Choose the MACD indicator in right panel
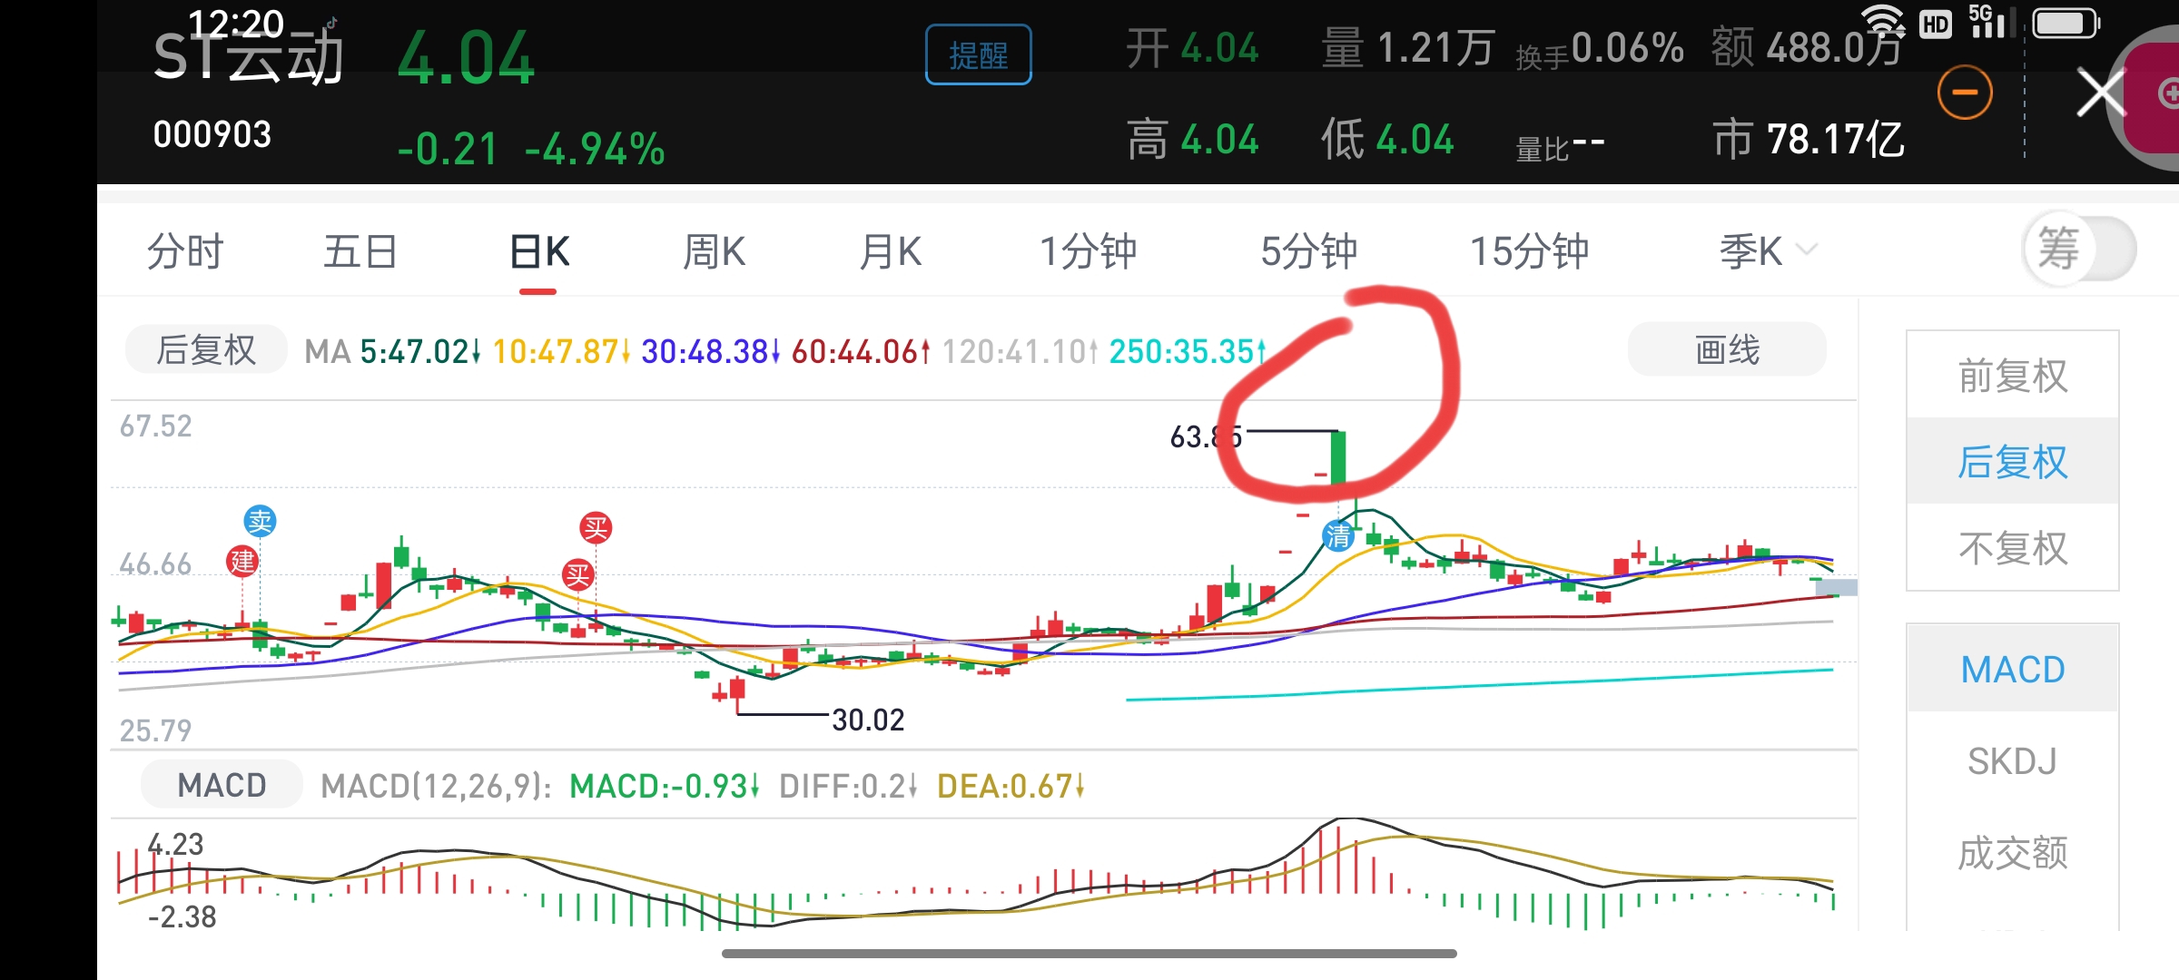Image resolution: width=2179 pixels, height=980 pixels. (x=2012, y=670)
